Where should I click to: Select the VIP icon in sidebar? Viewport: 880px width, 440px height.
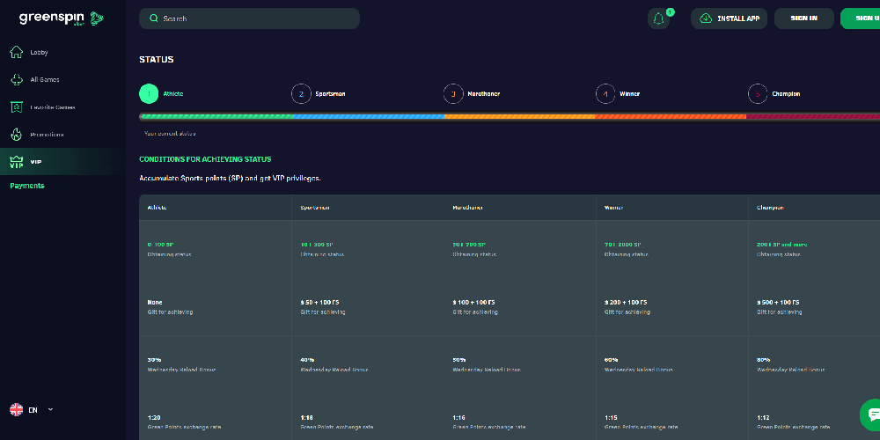click(16, 162)
